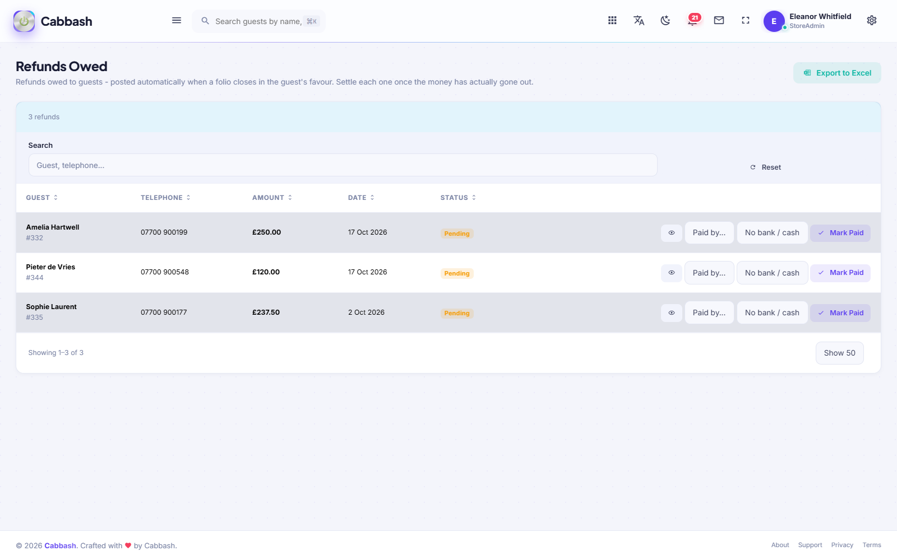Viewport: 897px width, 560px height.
Task: Sort table by Amount column
Action: coord(272,198)
